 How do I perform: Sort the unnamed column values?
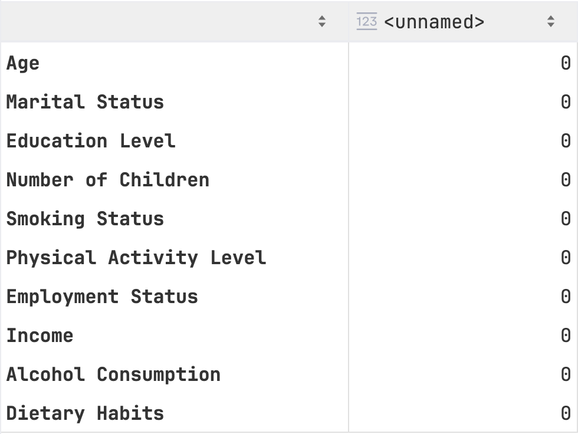pos(551,21)
